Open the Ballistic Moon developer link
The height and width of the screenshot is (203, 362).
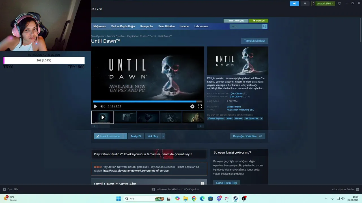(x=234, y=107)
